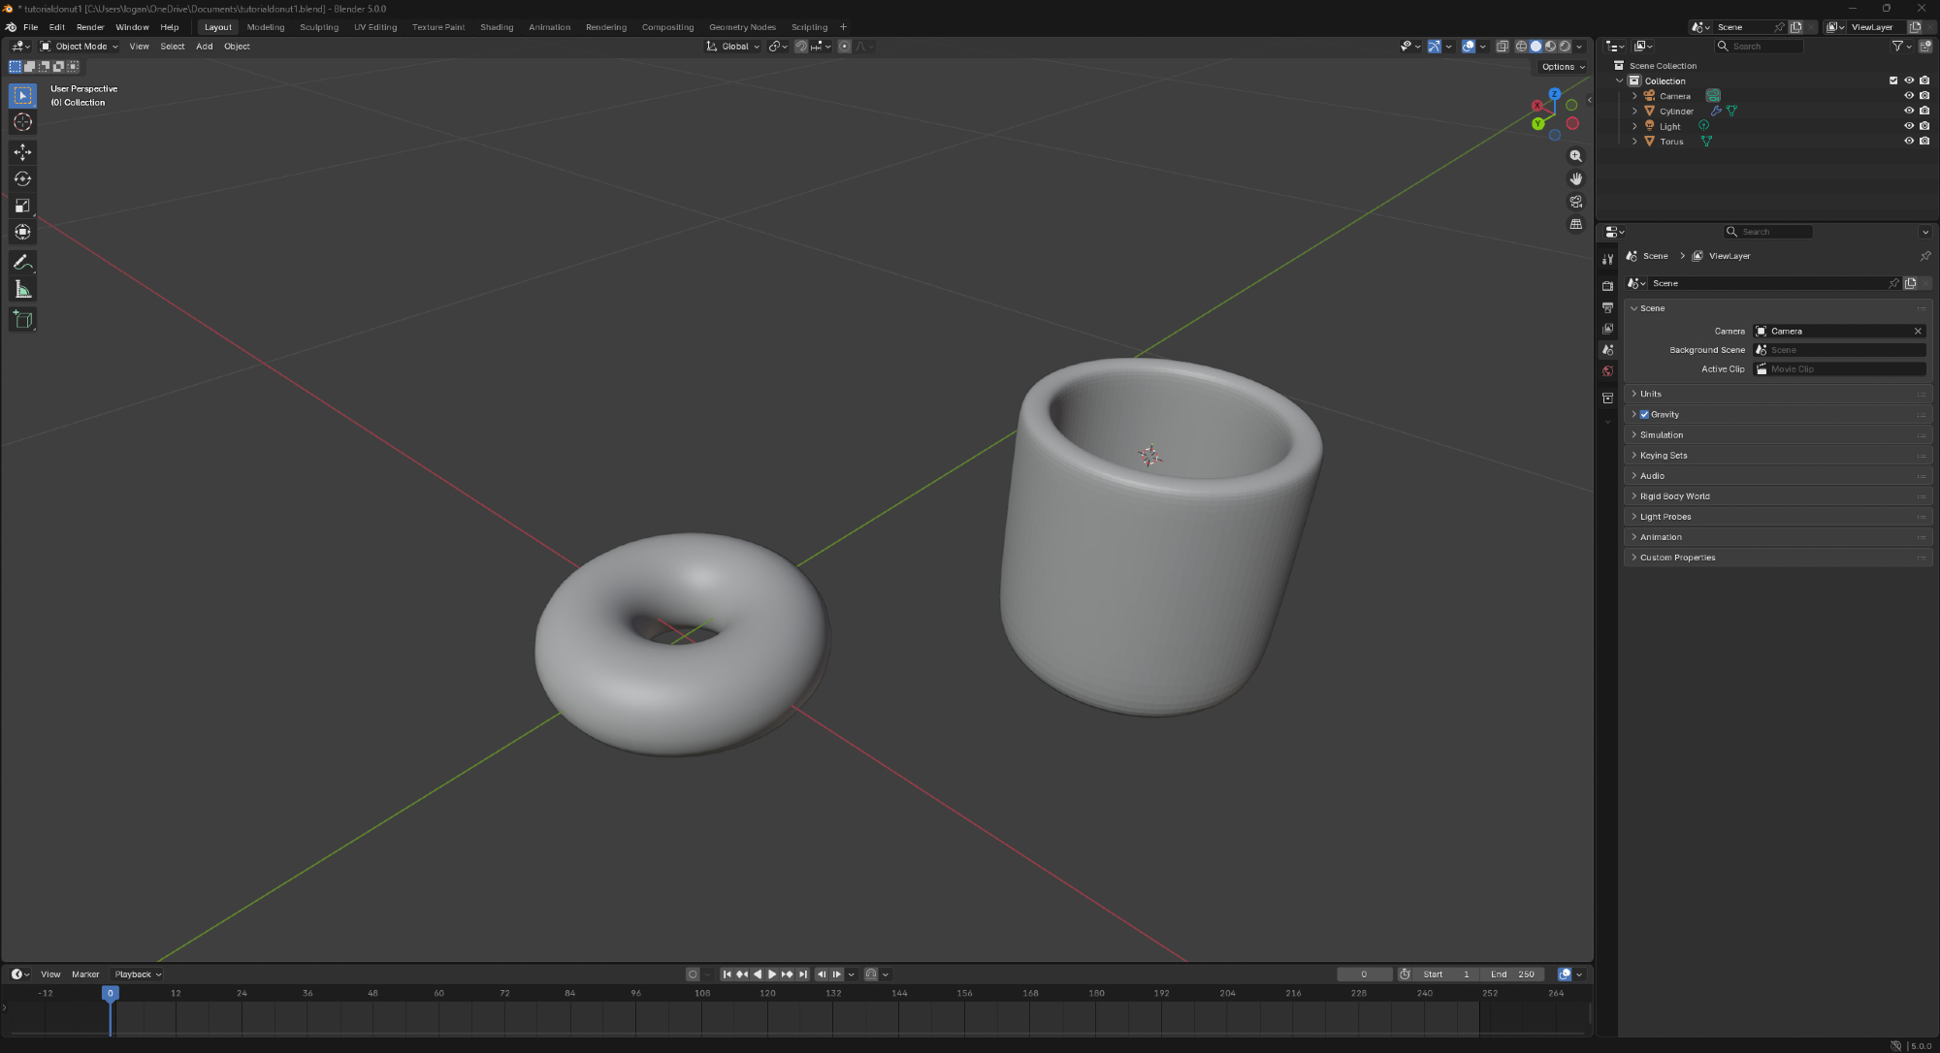
Task: Toggle camera view in viewport
Action: 1576,202
